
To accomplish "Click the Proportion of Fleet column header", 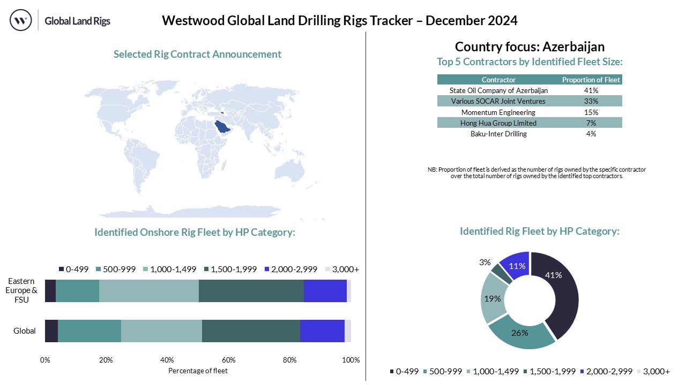I will [x=591, y=80].
